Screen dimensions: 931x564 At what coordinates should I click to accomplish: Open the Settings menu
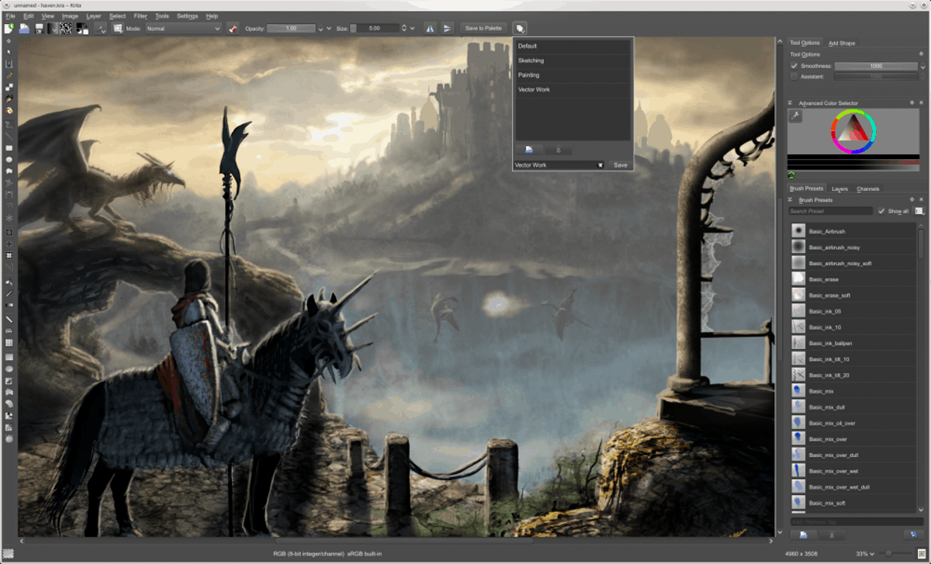[187, 16]
